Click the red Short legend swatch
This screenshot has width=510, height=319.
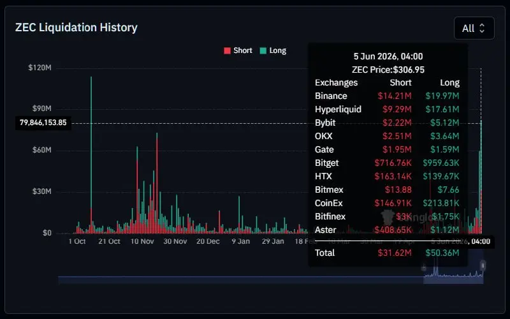pos(227,50)
